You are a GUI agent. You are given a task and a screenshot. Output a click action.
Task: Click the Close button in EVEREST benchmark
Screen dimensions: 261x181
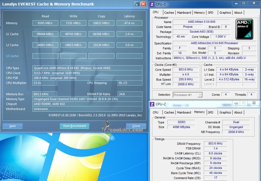[x=136, y=126]
